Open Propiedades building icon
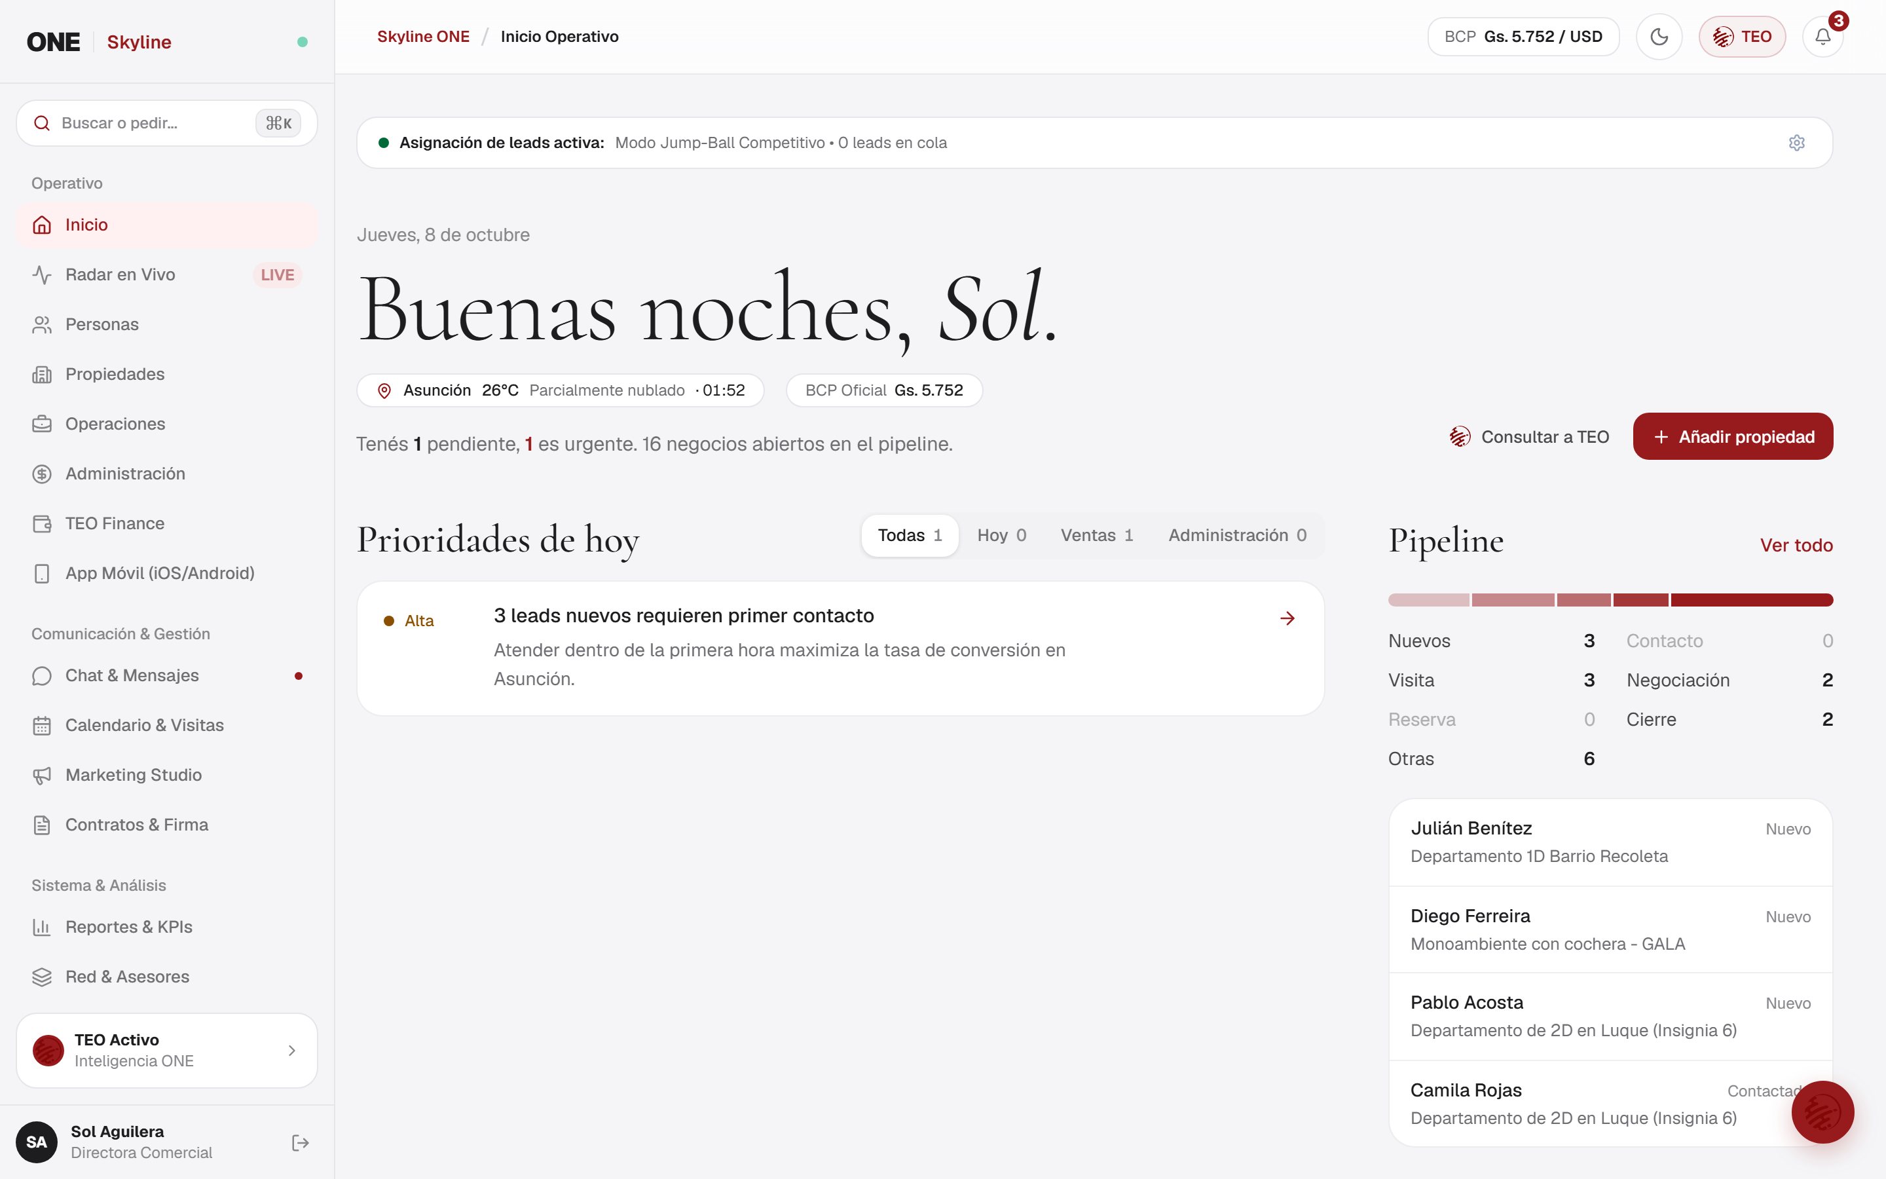 [42, 374]
